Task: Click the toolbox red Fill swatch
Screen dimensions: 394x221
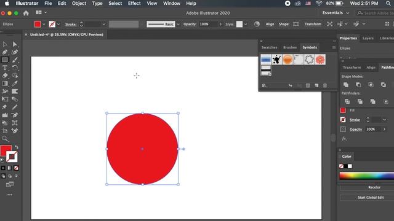Action: (6, 150)
